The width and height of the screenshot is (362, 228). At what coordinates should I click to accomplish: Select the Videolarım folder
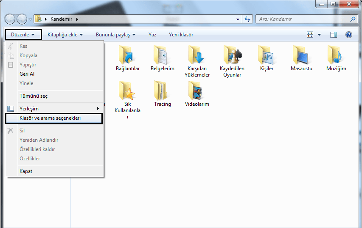click(197, 94)
